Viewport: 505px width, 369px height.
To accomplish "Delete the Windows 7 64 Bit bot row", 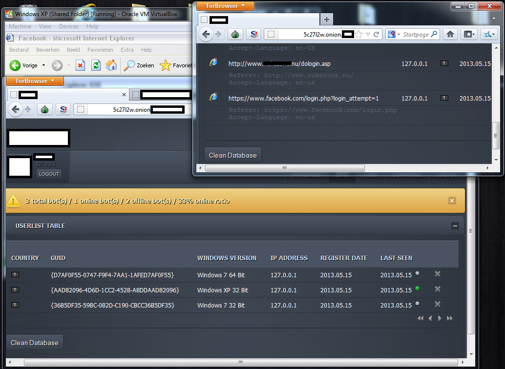I will click(438, 274).
